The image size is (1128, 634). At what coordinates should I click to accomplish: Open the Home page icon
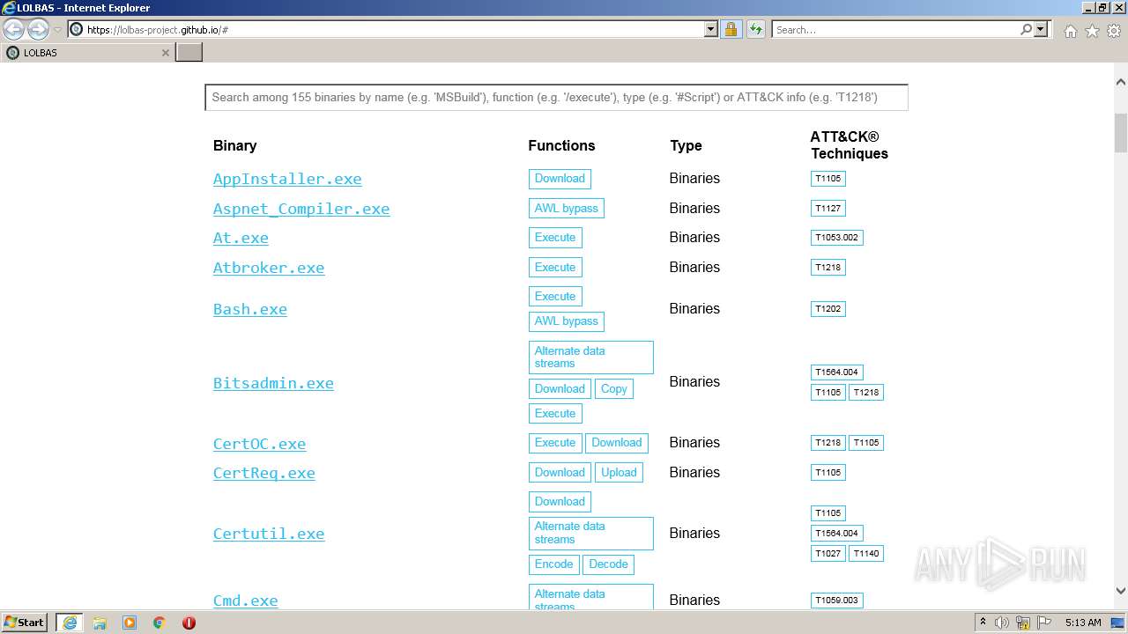click(x=1070, y=31)
